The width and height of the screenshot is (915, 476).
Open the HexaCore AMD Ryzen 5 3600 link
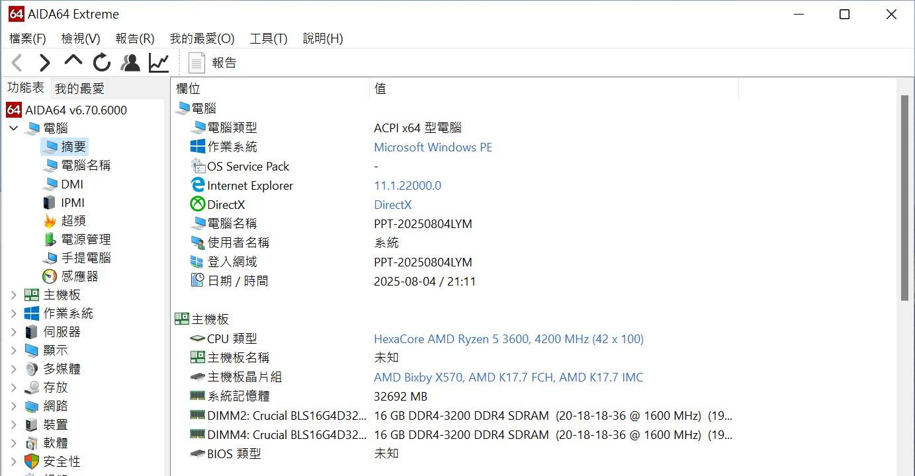click(509, 339)
